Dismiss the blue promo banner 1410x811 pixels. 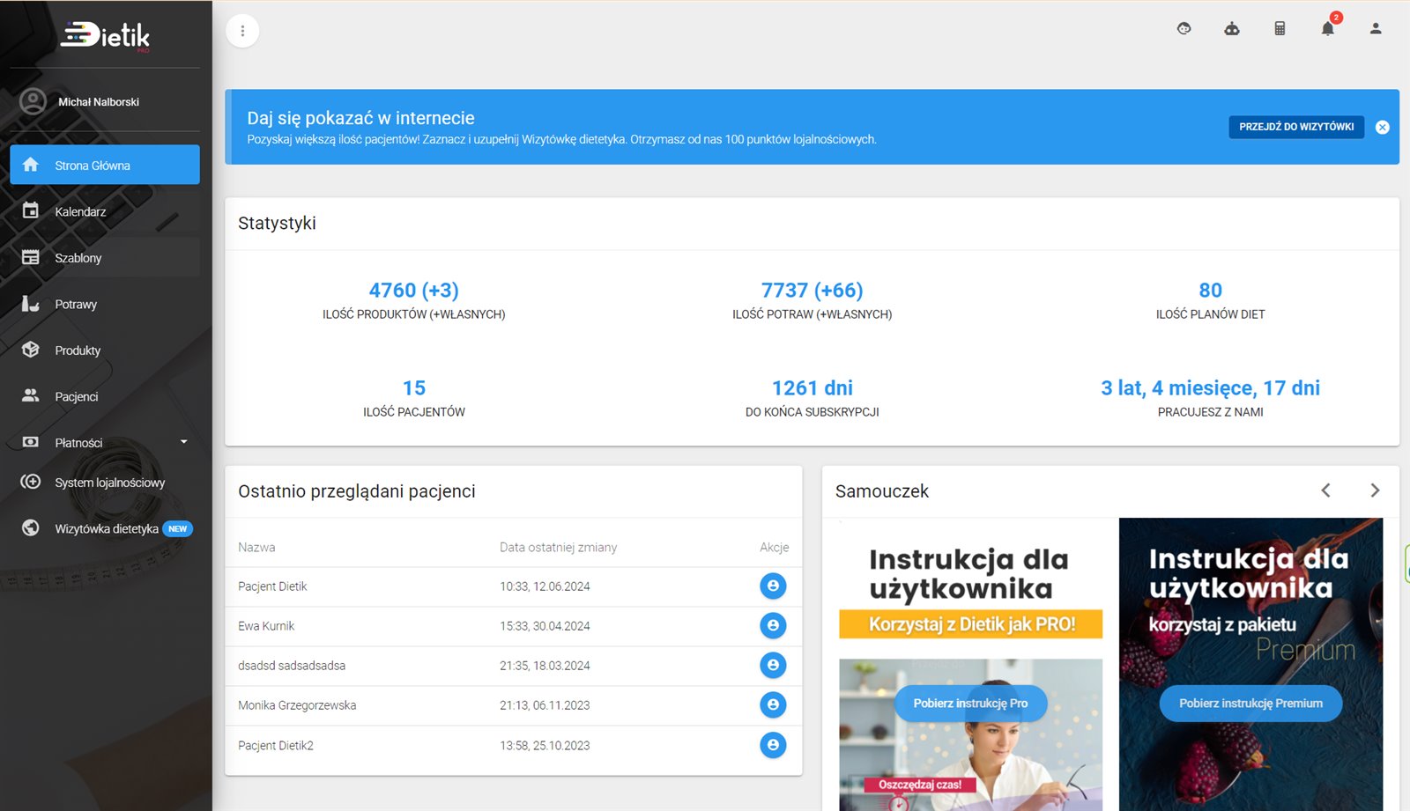coord(1382,127)
